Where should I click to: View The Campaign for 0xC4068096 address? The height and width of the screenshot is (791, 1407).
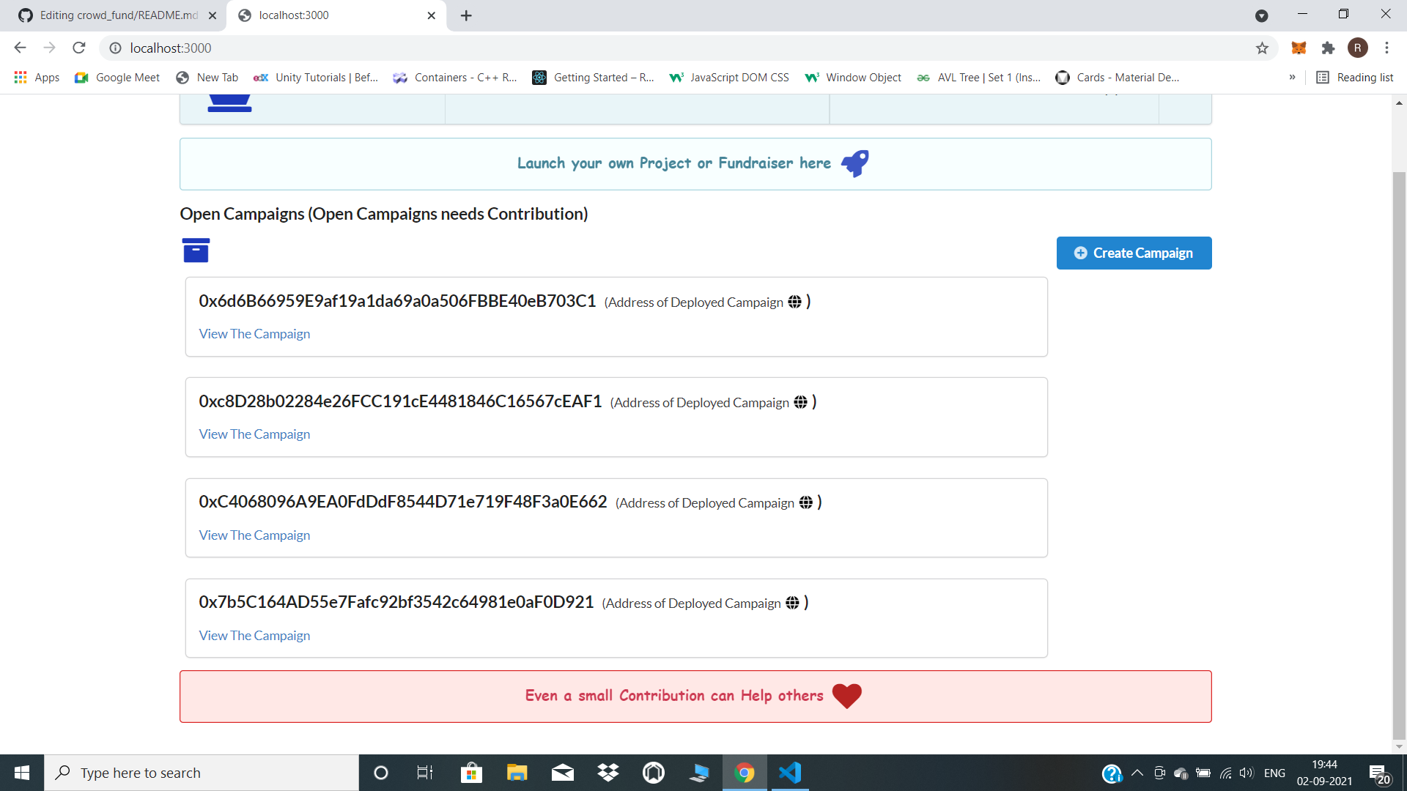(254, 535)
